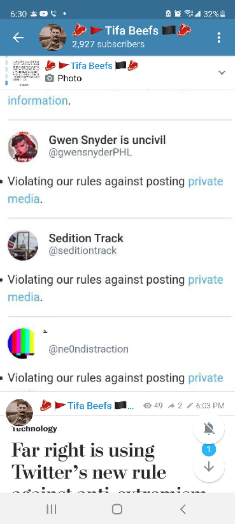Tap the @seditiontrack handle

[x=83, y=250]
